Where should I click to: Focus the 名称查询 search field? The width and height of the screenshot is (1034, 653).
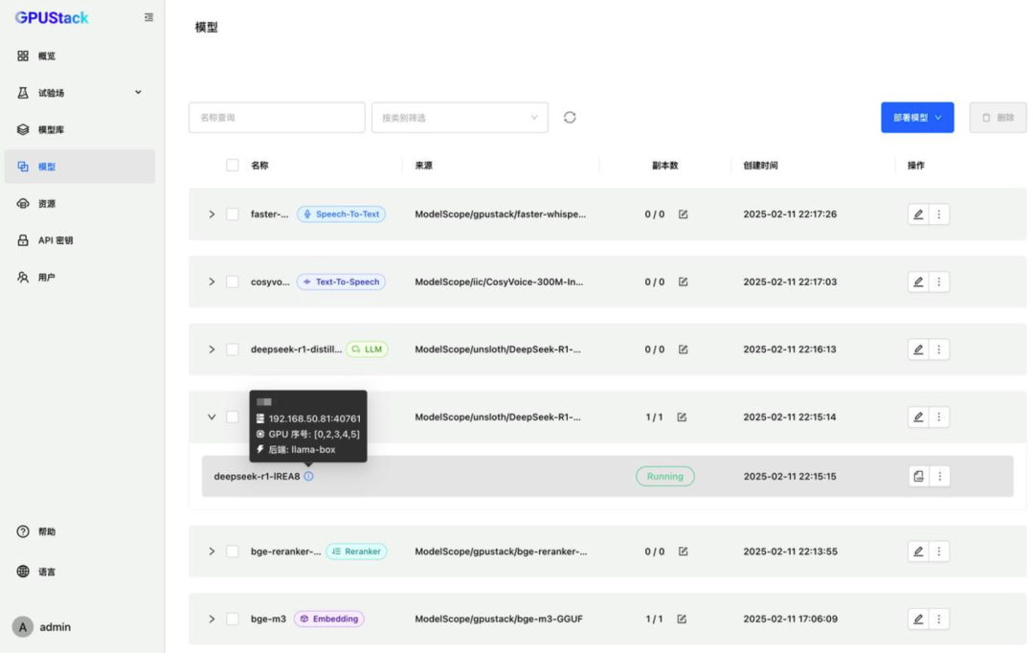click(x=277, y=118)
